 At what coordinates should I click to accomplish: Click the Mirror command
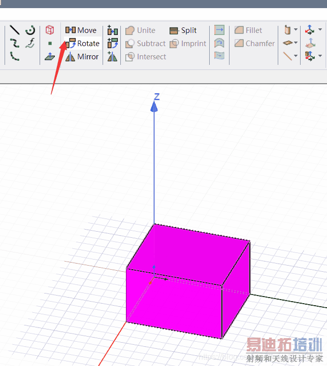[82, 57]
